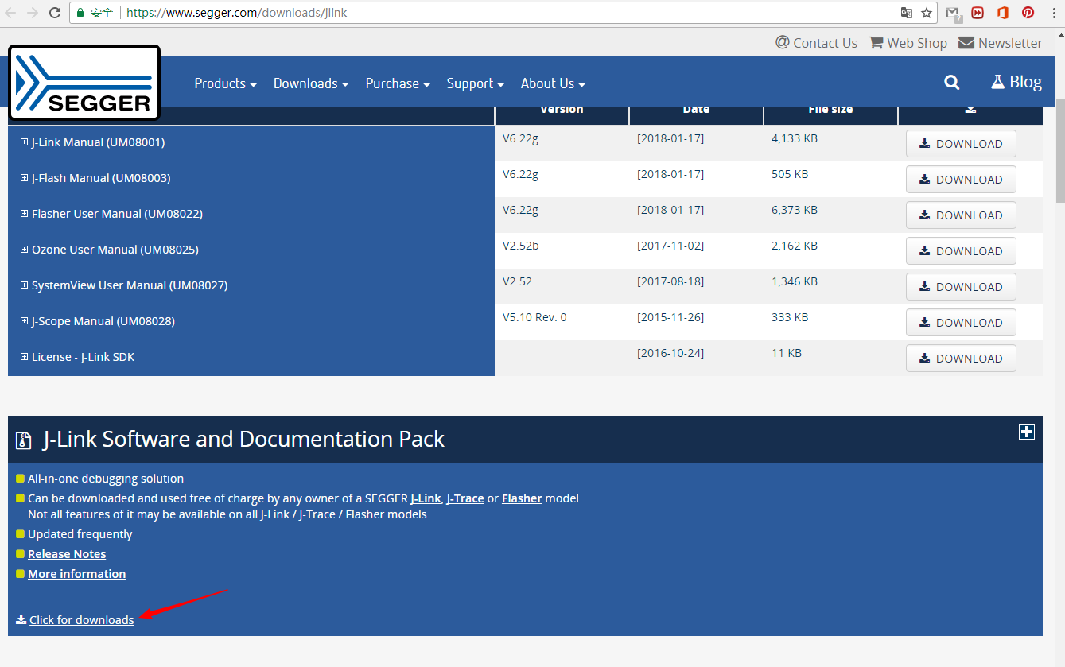Open the Office extension icon
This screenshot has height=667, width=1065.
click(1003, 13)
